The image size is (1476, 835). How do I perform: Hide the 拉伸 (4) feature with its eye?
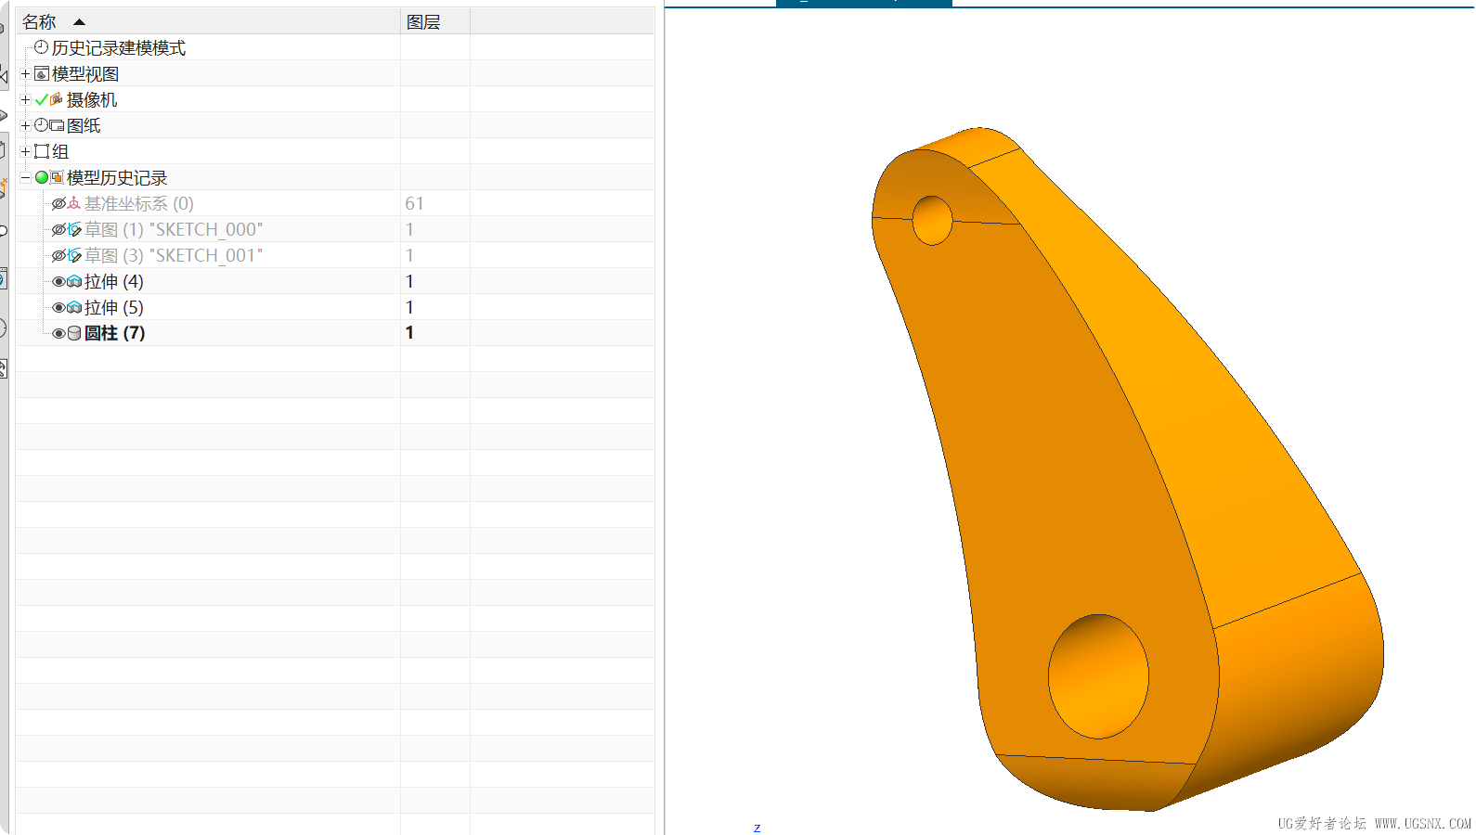click(58, 281)
